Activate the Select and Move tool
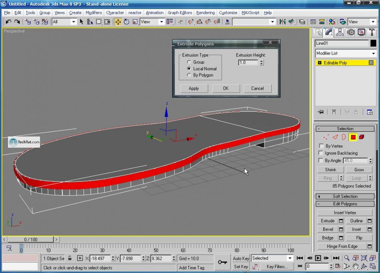The width and height of the screenshot is (380, 273). (118, 22)
